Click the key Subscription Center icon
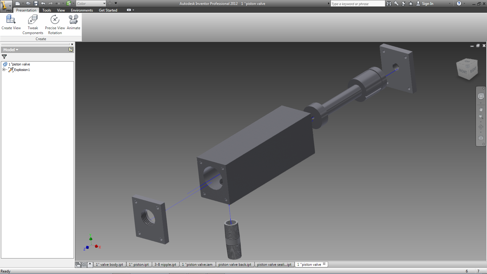This screenshot has height=274, width=487. pos(396,3)
